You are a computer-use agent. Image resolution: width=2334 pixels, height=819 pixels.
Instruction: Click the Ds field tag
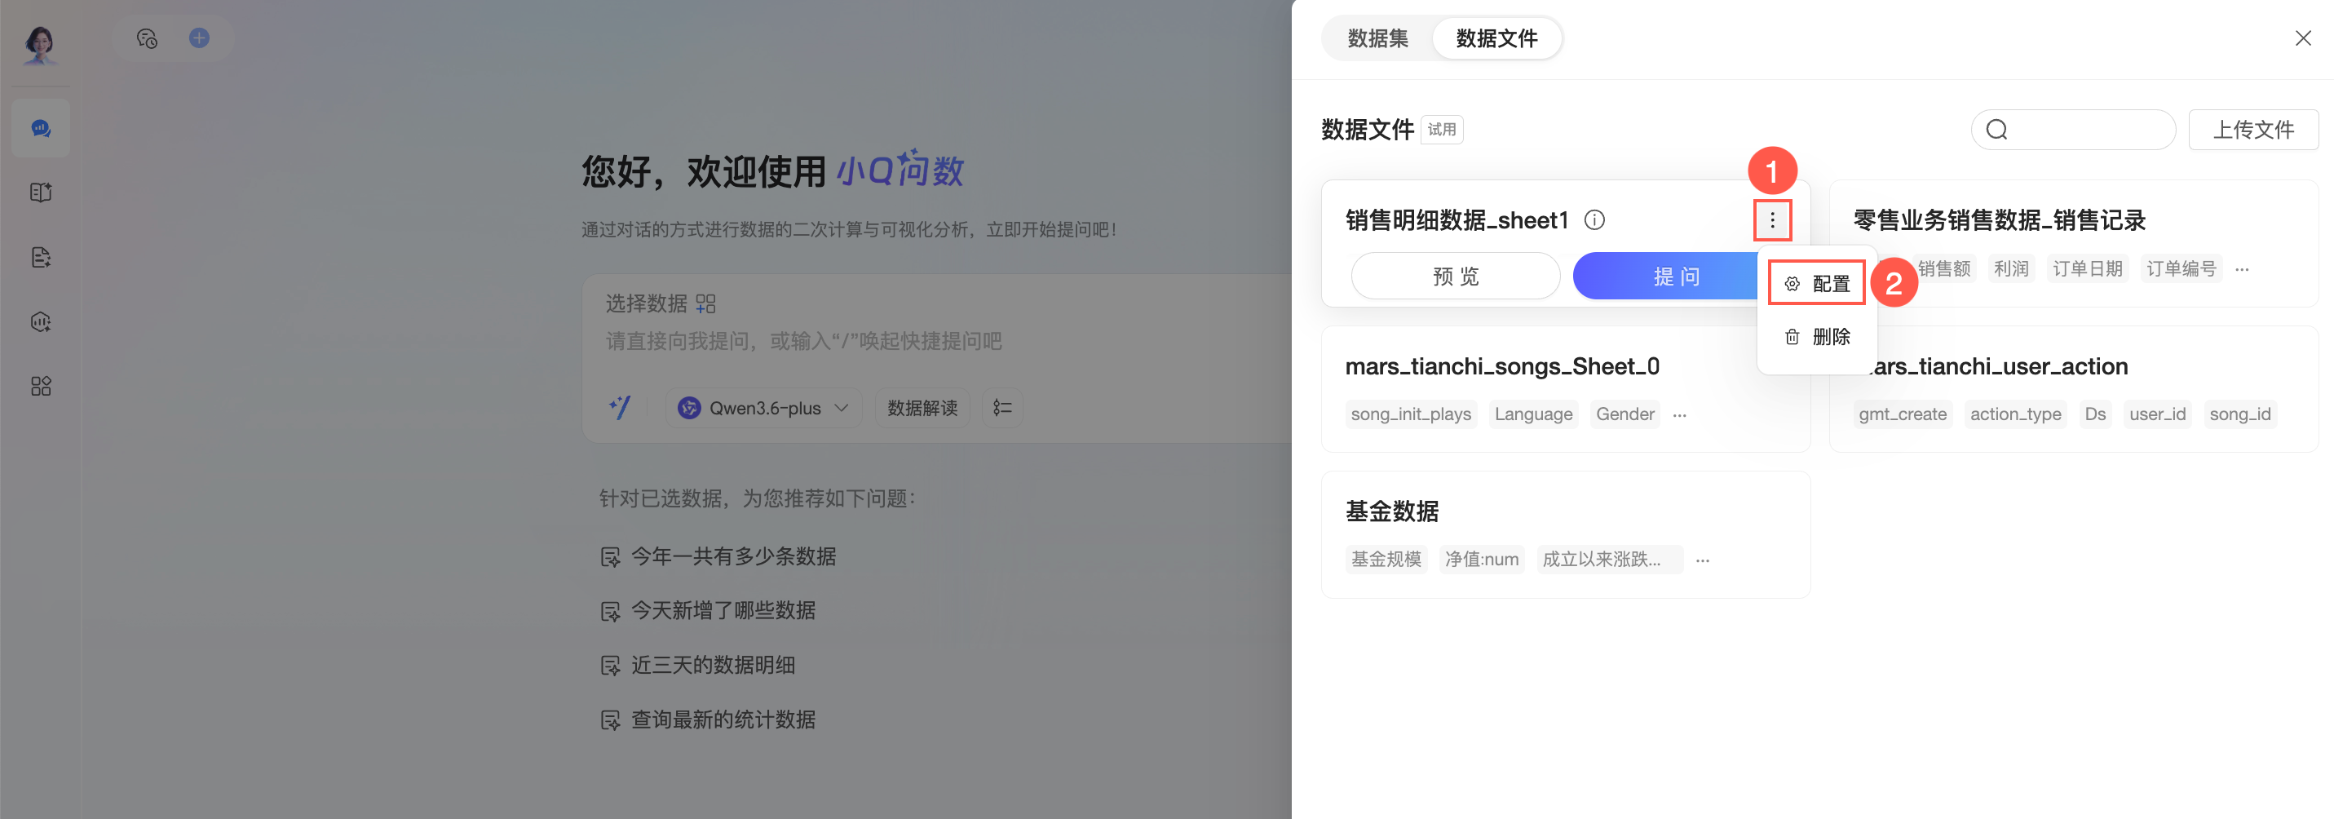[x=2095, y=414]
